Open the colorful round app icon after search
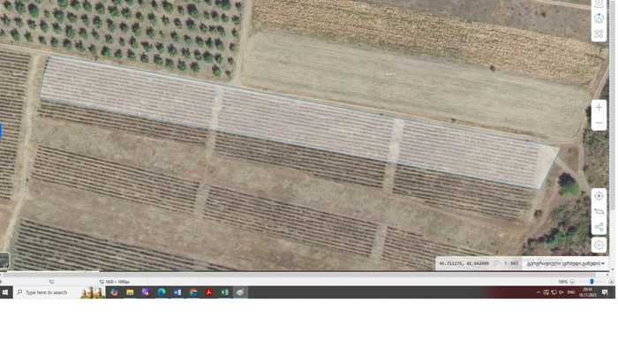Image resolution: width=618 pixels, height=348 pixels. point(114,292)
